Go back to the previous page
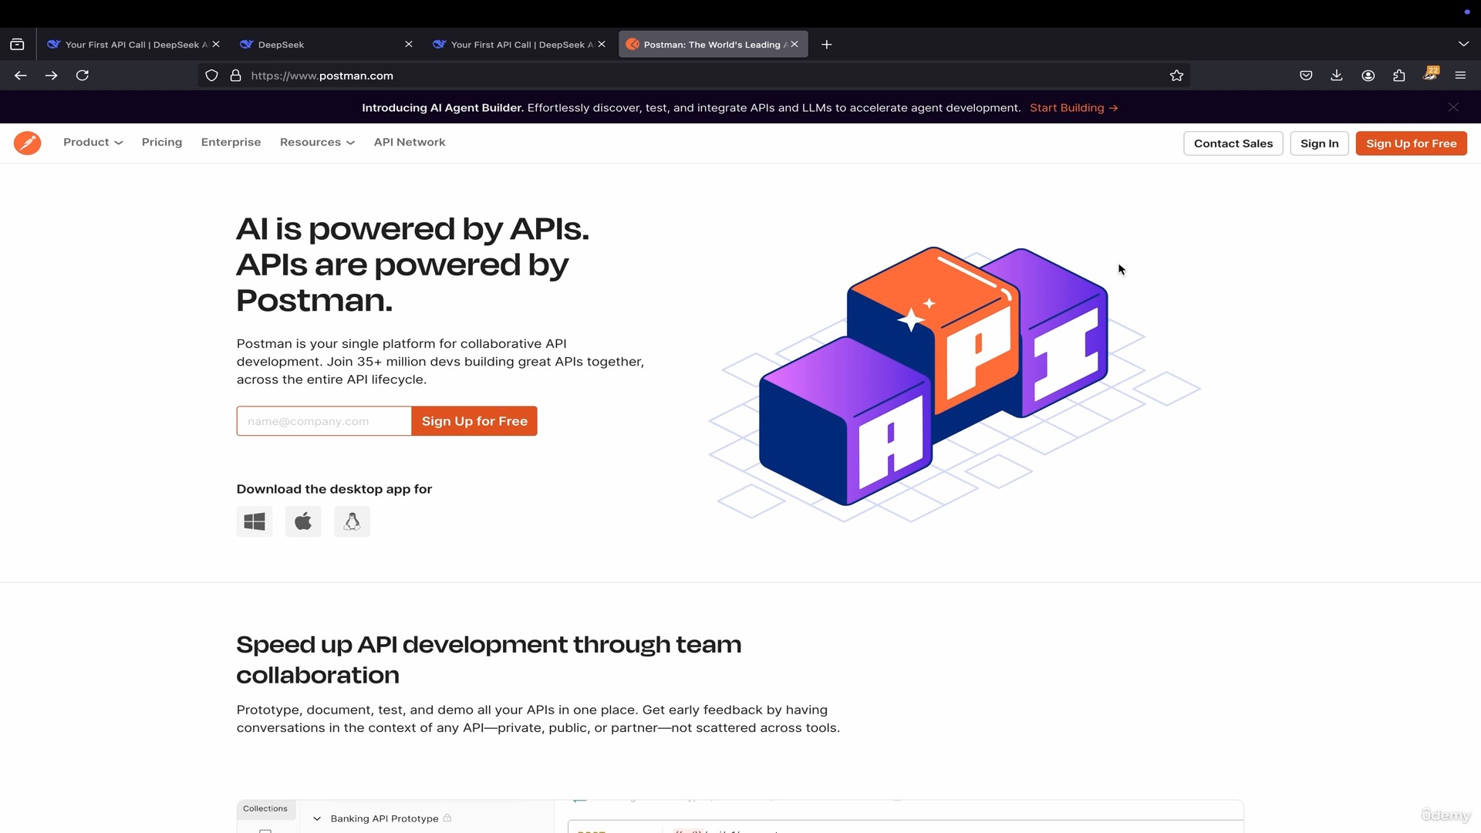This screenshot has height=833, width=1481. point(21,76)
